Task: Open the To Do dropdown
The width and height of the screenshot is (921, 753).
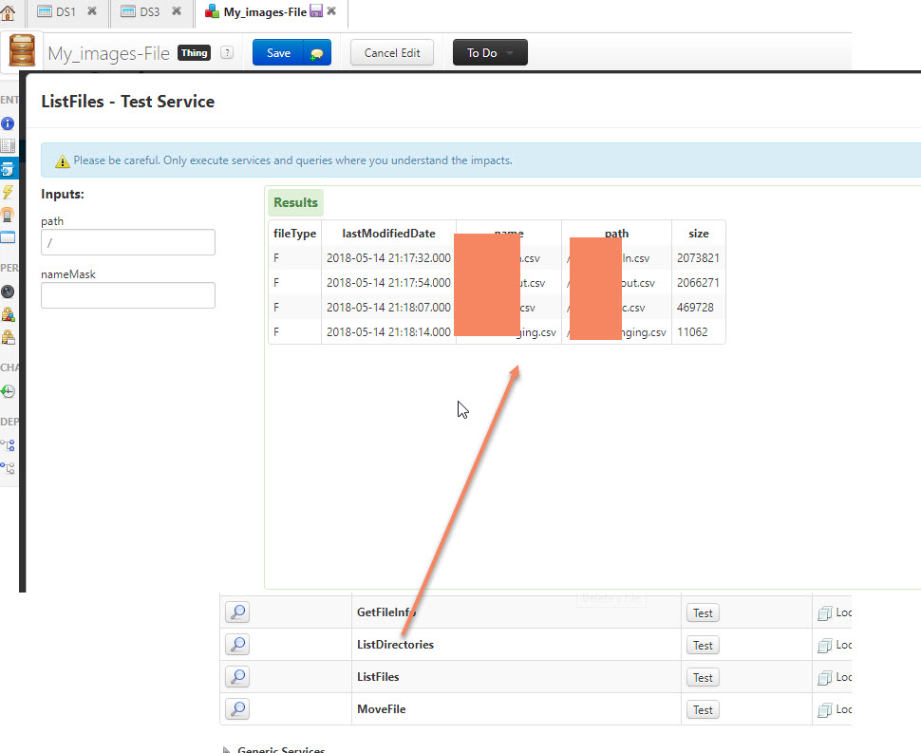Action: (490, 51)
